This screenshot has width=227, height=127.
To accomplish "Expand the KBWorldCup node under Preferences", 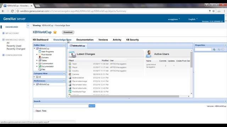I will click(34, 84).
